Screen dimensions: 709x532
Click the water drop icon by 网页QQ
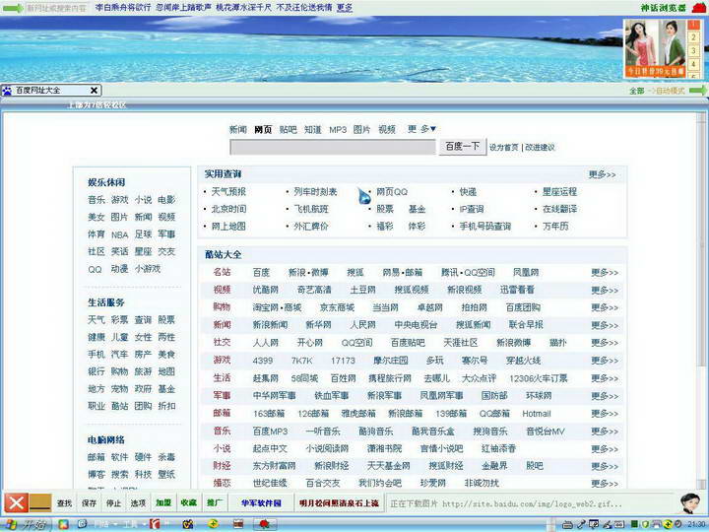pyautogui.click(x=364, y=196)
